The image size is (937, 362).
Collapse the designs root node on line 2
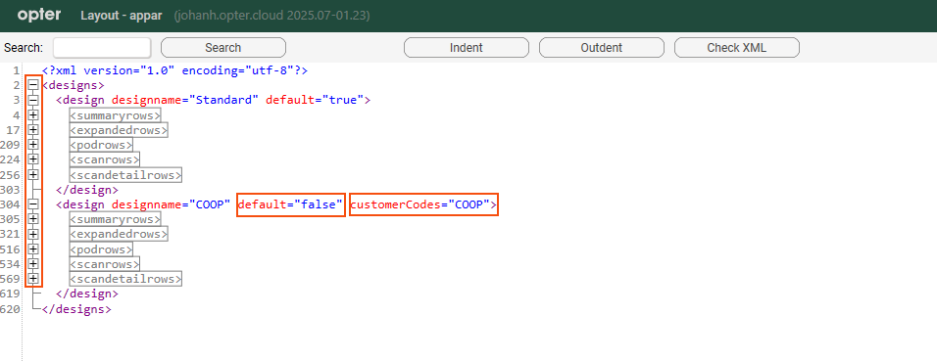click(x=33, y=85)
